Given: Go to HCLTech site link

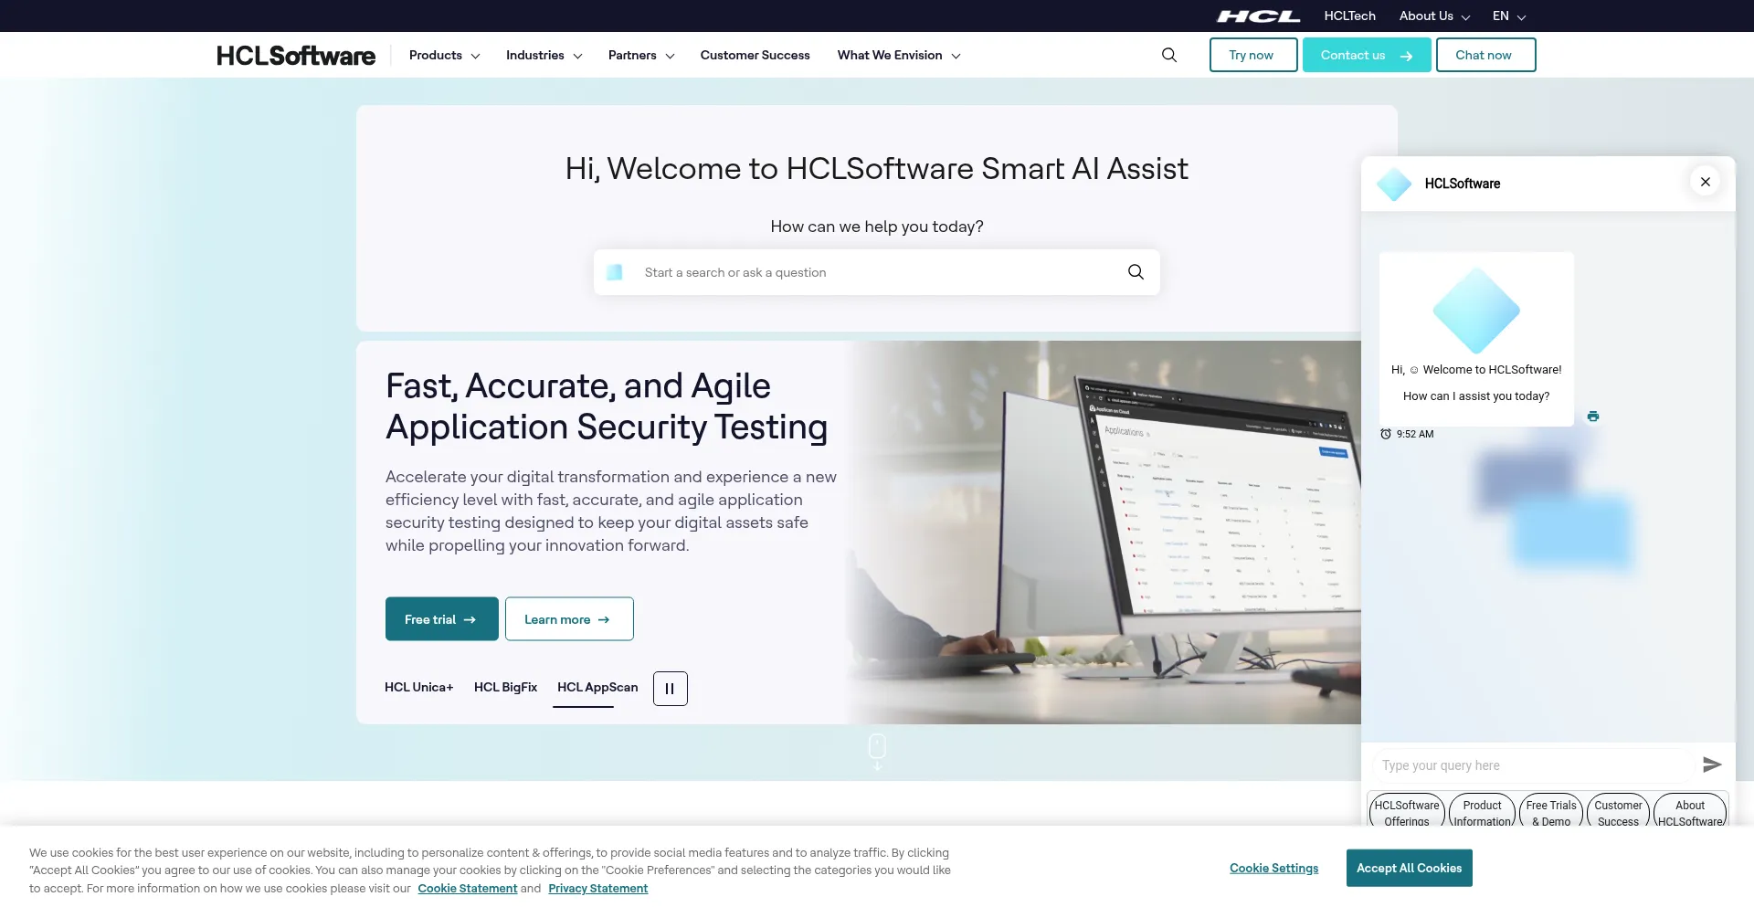Looking at the screenshot, I should click(1349, 16).
